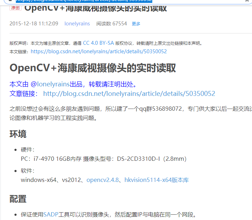
Task: Click the browser address bar URL
Action: 84,1
